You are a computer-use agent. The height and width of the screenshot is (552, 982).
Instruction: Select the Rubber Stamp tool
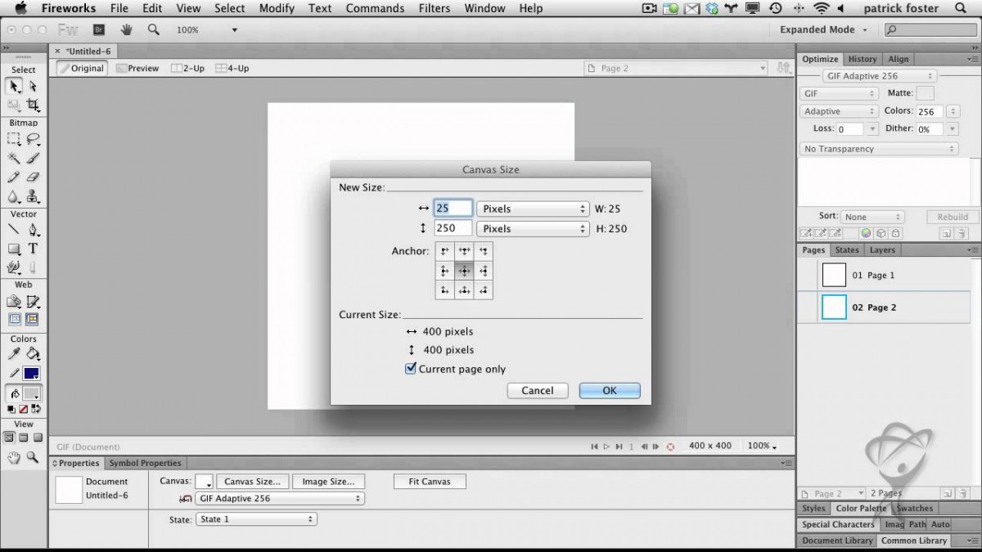(x=33, y=196)
